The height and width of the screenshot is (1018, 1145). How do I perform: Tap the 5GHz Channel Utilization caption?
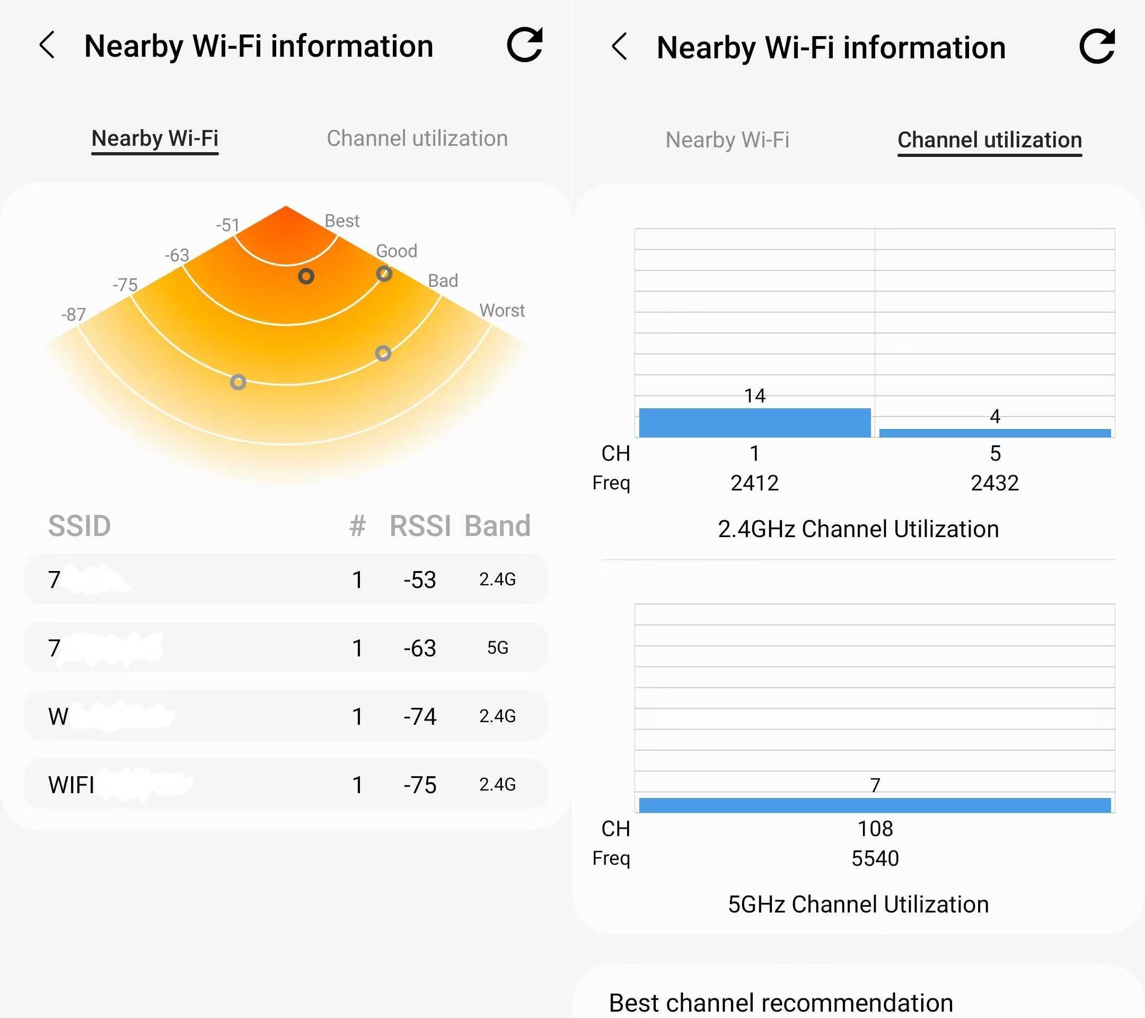pos(858,904)
